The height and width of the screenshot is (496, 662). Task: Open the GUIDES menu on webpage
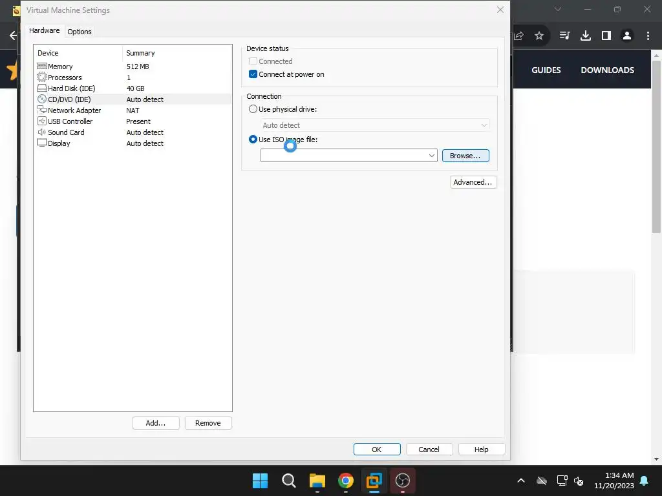point(546,70)
